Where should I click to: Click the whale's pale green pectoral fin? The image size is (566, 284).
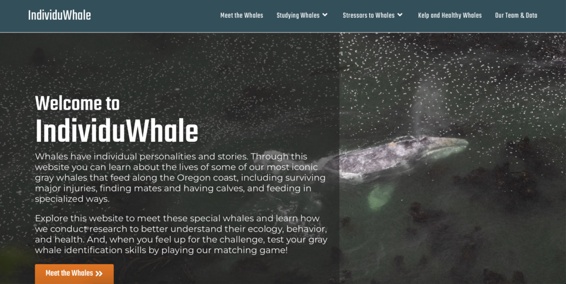(380, 197)
